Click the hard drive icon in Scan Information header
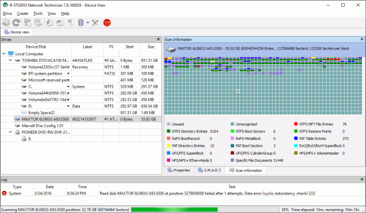The image size is (366, 213). 171,49
